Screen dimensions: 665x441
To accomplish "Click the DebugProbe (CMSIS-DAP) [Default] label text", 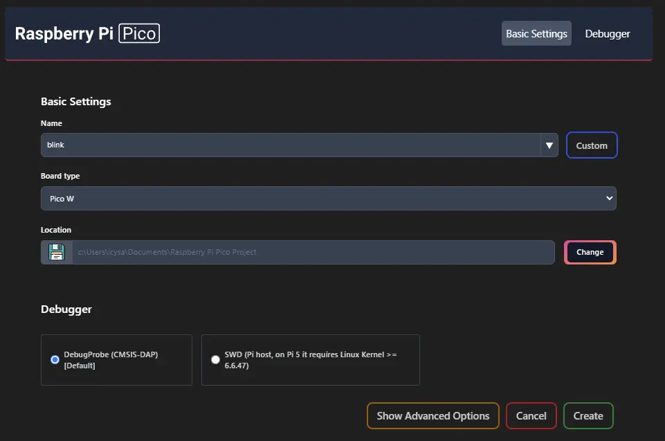I will 111,360.
